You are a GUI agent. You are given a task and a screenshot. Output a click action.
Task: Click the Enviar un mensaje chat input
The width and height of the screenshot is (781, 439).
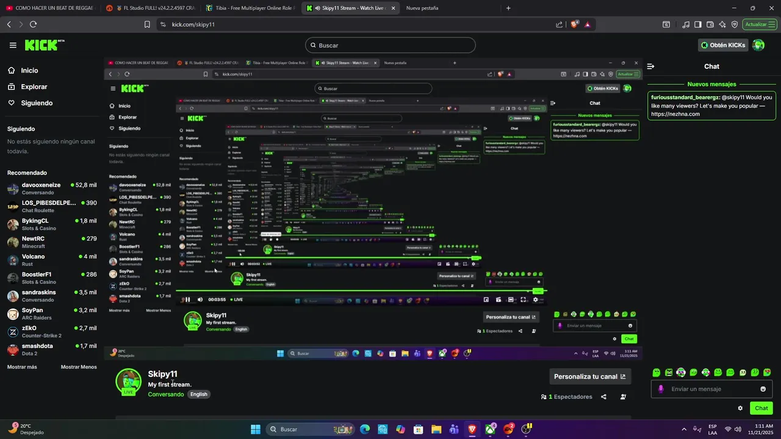[x=711, y=389]
